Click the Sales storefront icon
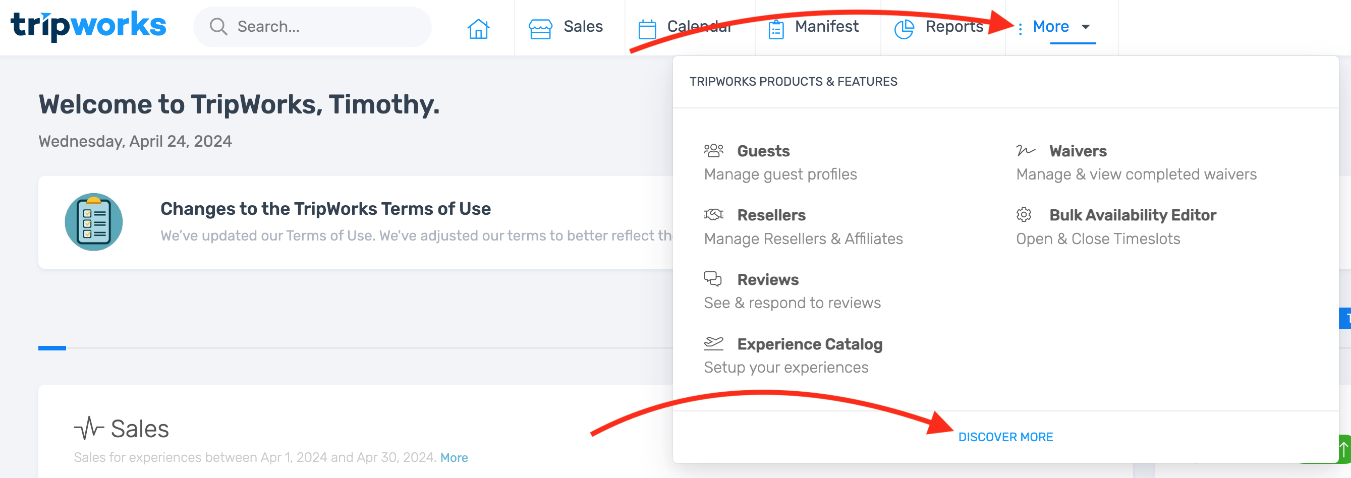 click(540, 28)
